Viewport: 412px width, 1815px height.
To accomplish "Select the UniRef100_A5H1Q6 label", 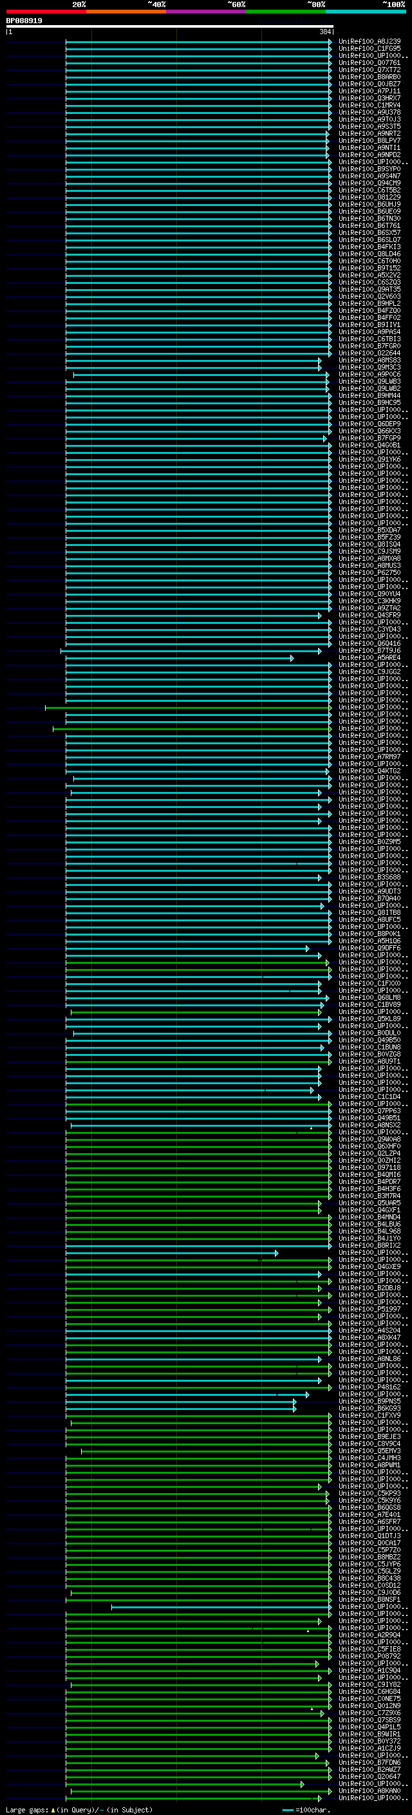I will (x=370, y=941).
